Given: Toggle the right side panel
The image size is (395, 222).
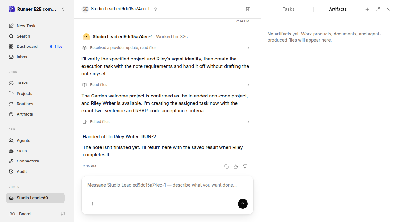Looking at the screenshot, I should tap(248, 9).
